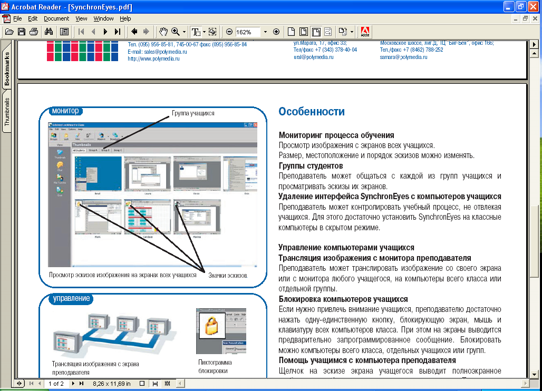Go to next page in the top toolbar
542x391 pixels.
click(105, 32)
